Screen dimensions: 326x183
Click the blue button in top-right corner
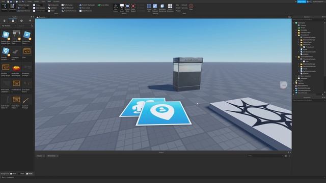[x=302, y=2]
